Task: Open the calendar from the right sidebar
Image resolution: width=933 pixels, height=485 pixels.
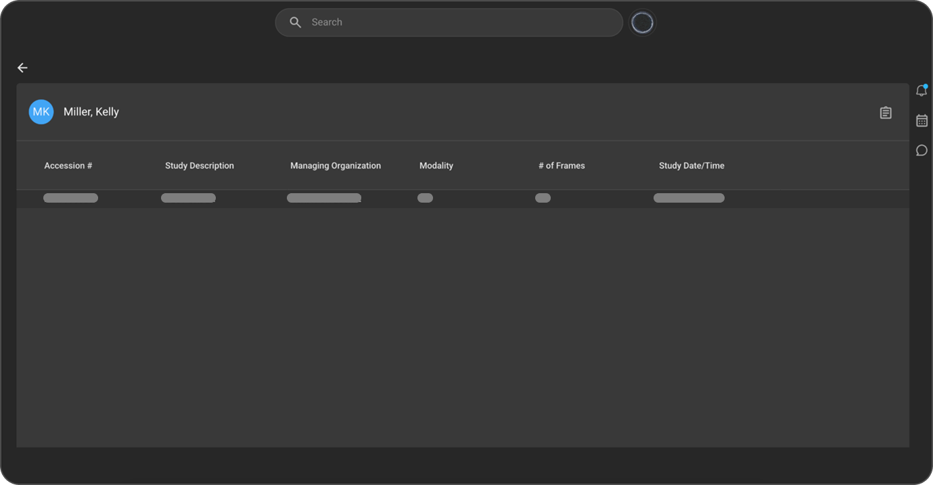Action: [x=921, y=121]
